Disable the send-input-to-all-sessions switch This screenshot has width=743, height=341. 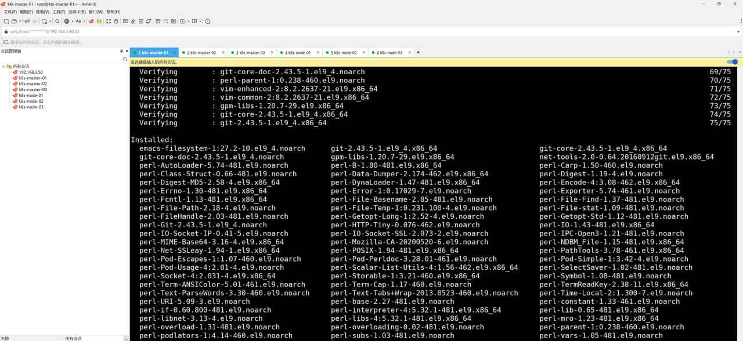pyautogui.click(x=731, y=62)
